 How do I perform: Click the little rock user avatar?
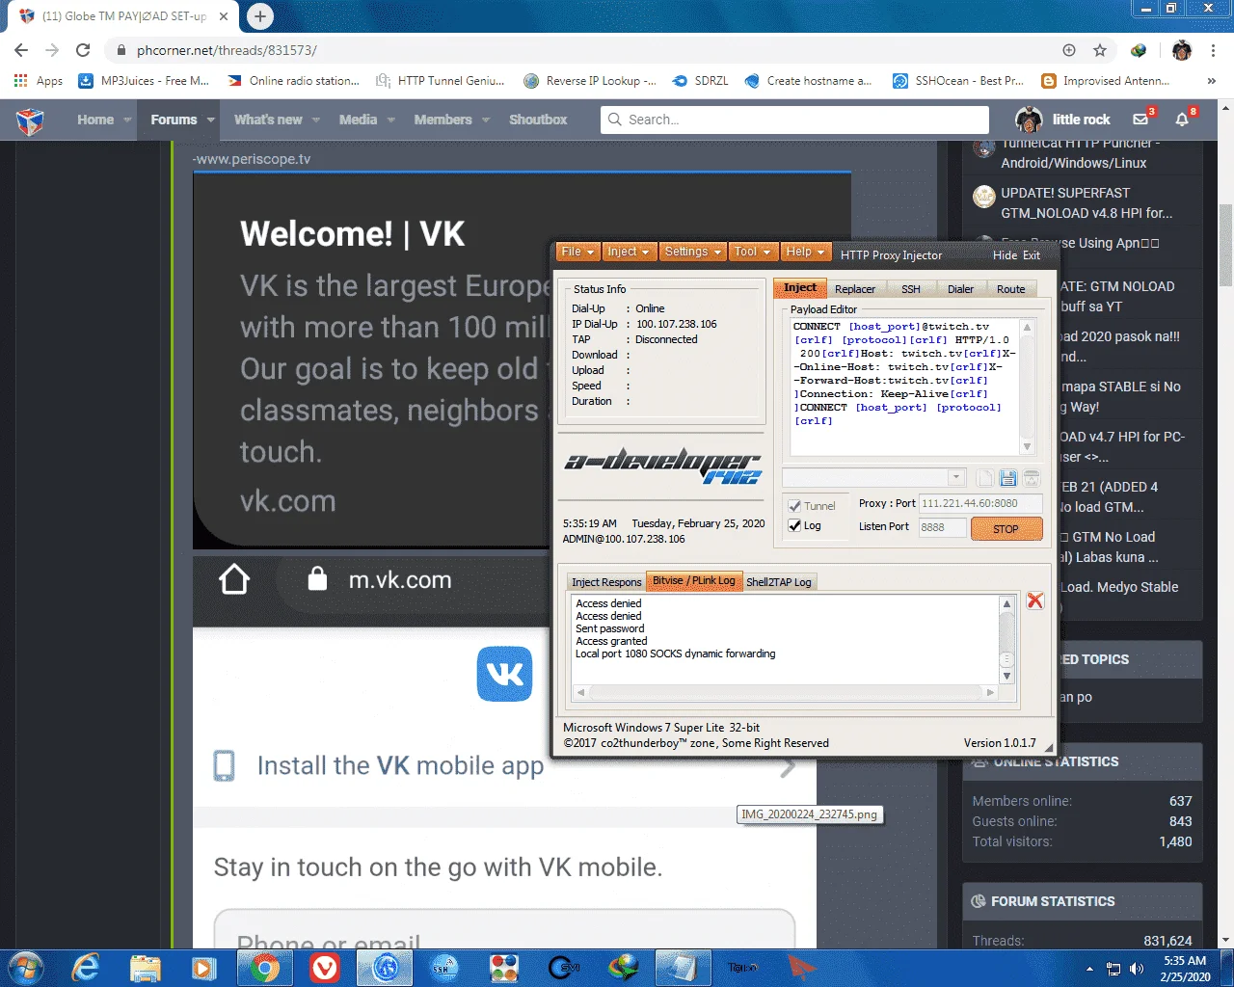1029,120
